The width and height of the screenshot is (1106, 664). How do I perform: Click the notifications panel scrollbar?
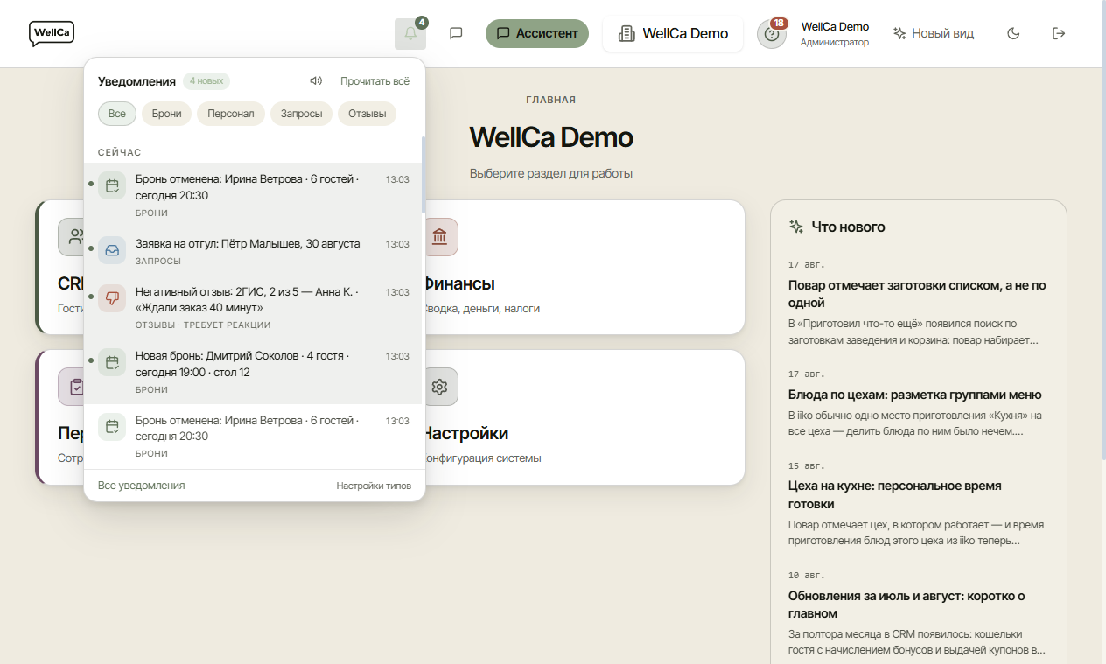(x=423, y=175)
